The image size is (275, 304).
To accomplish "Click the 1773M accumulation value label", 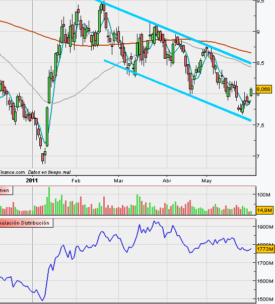I will pos(265,249).
